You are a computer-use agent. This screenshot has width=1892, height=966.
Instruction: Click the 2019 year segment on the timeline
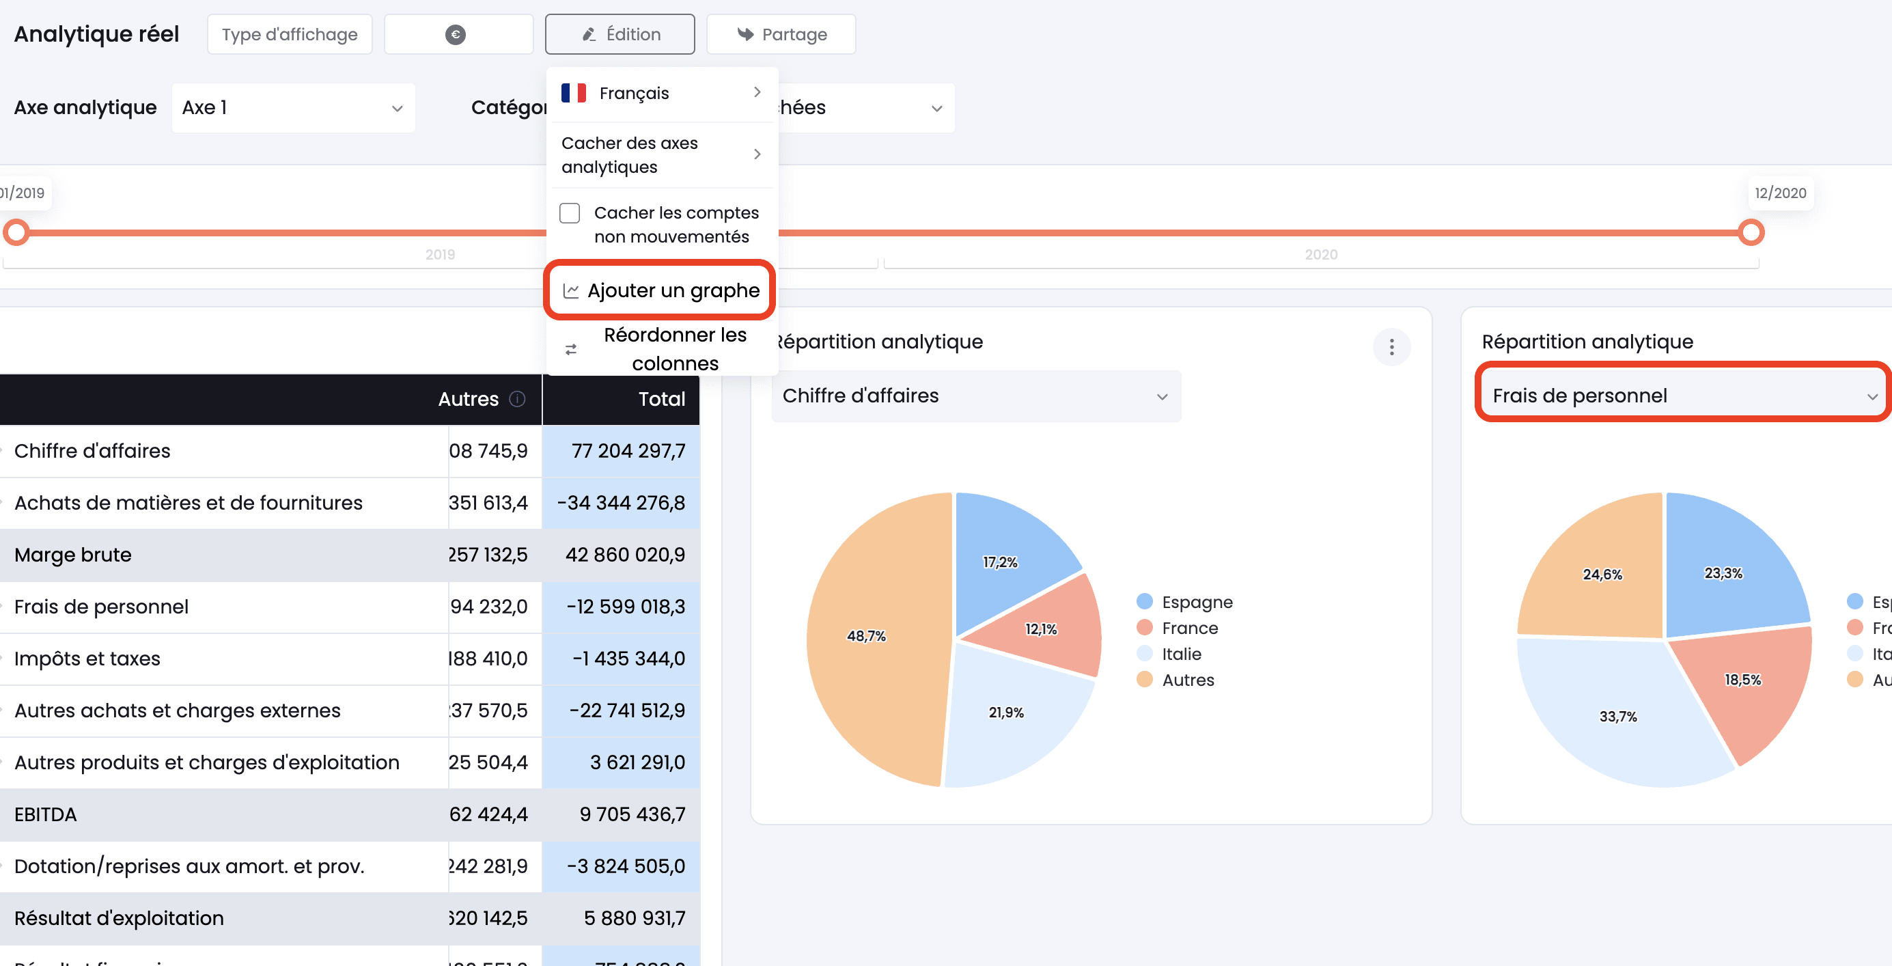pos(440,255)
